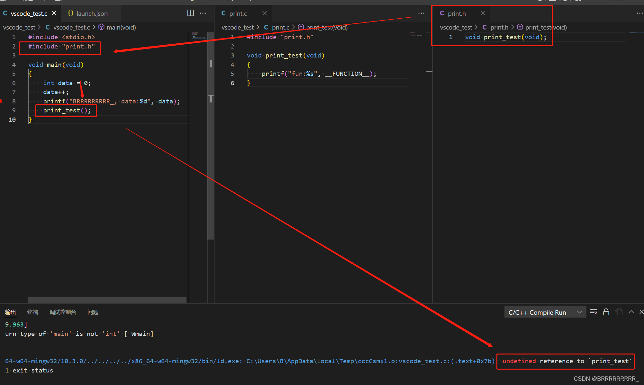Expand vscode_test folder breadcrumb in first editor
The height and width of the screenshot is (385, 644).
(x=19, y=27)
